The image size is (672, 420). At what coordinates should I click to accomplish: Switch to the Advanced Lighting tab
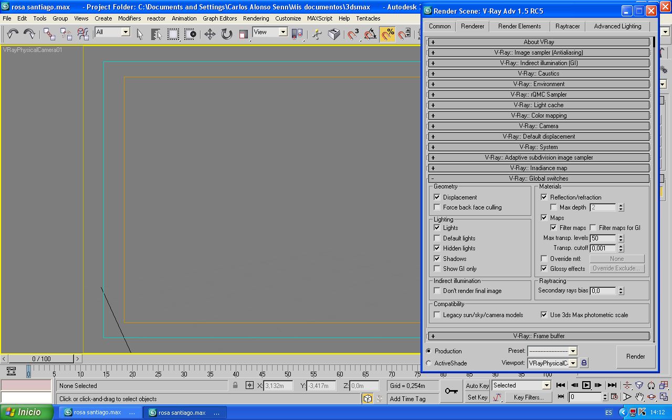coord(617,26)
